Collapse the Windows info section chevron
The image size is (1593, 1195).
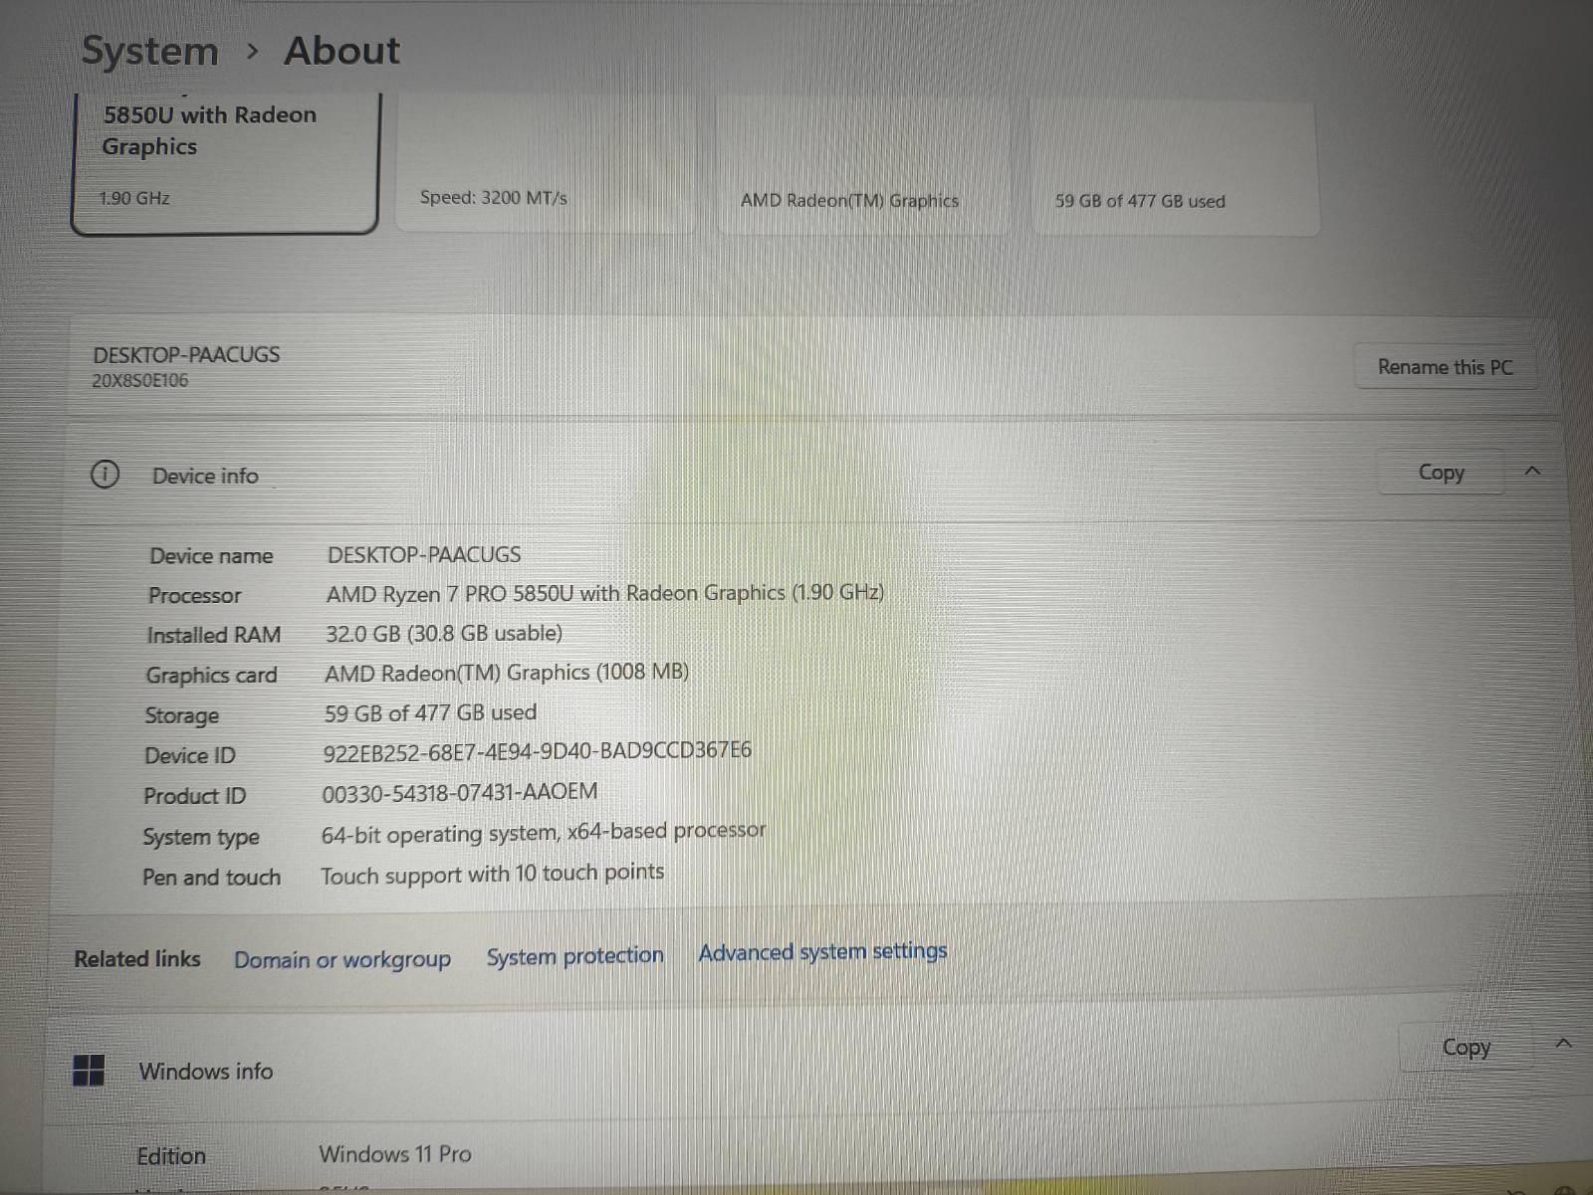1563,1044
